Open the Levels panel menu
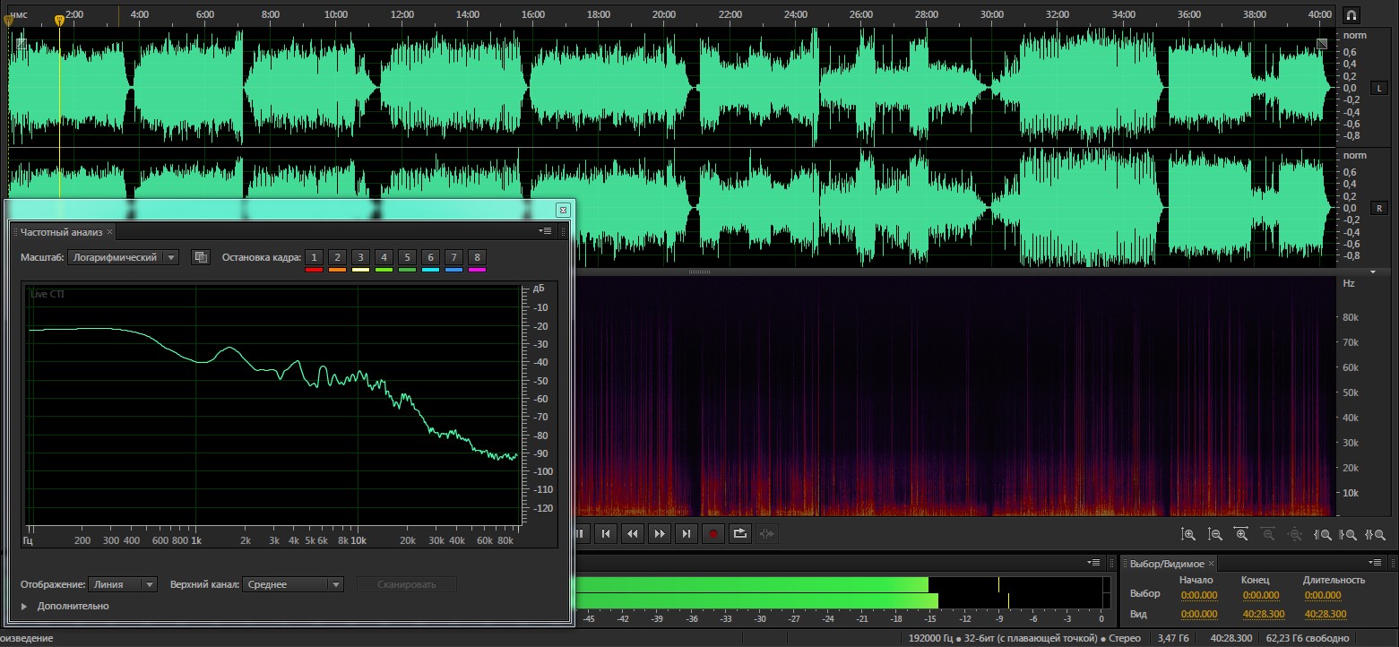1399x647 pixels. pos(1094,563)
